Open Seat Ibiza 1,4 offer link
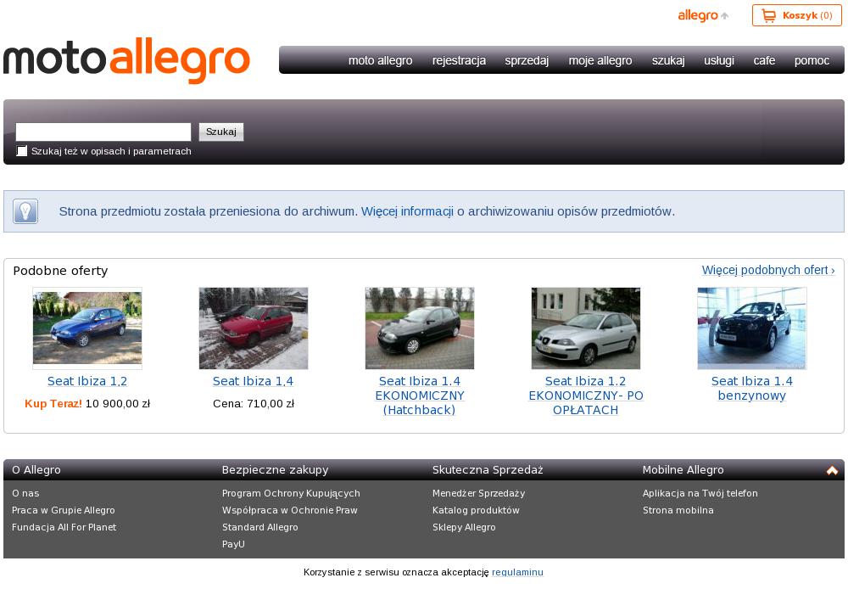 pos(253,381)
